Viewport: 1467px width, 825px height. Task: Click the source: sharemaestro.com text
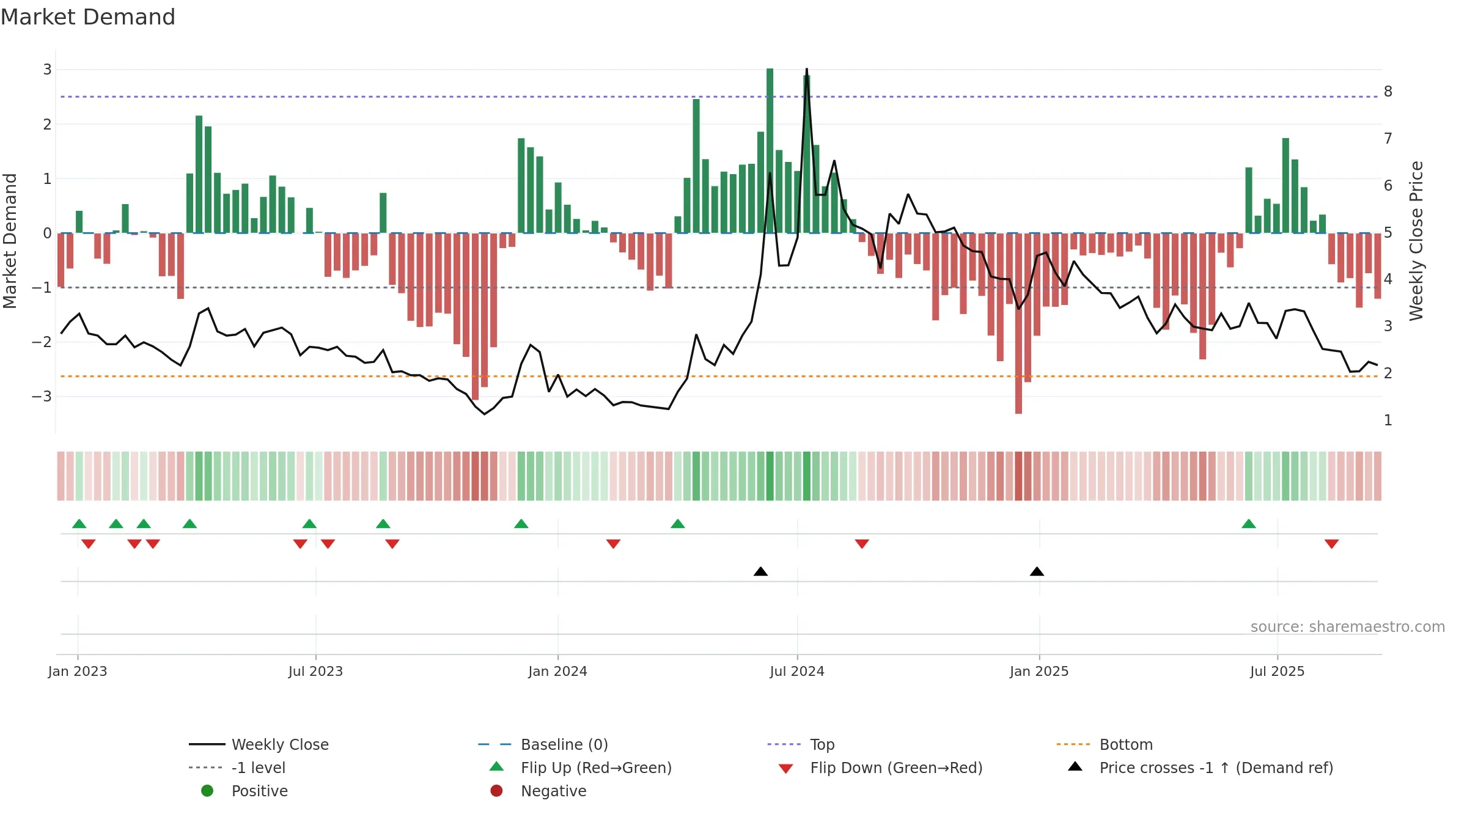(x=1348, y=627)
